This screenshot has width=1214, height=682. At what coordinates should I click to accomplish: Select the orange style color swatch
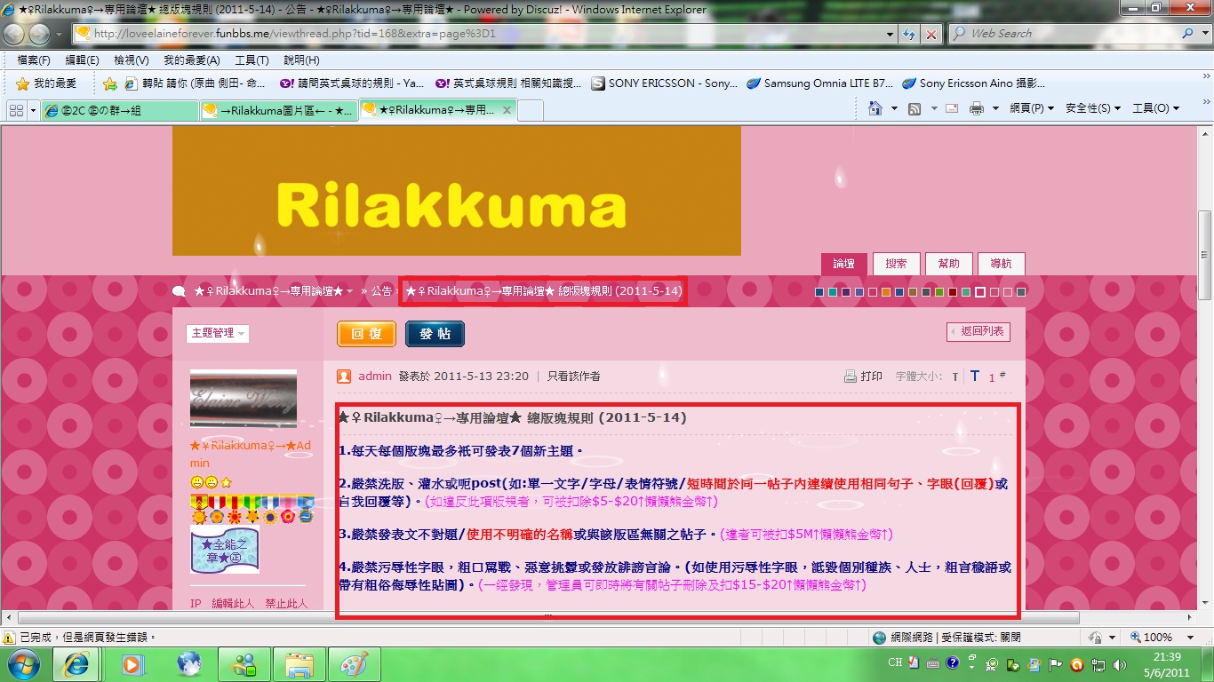(x=886, y=291)
